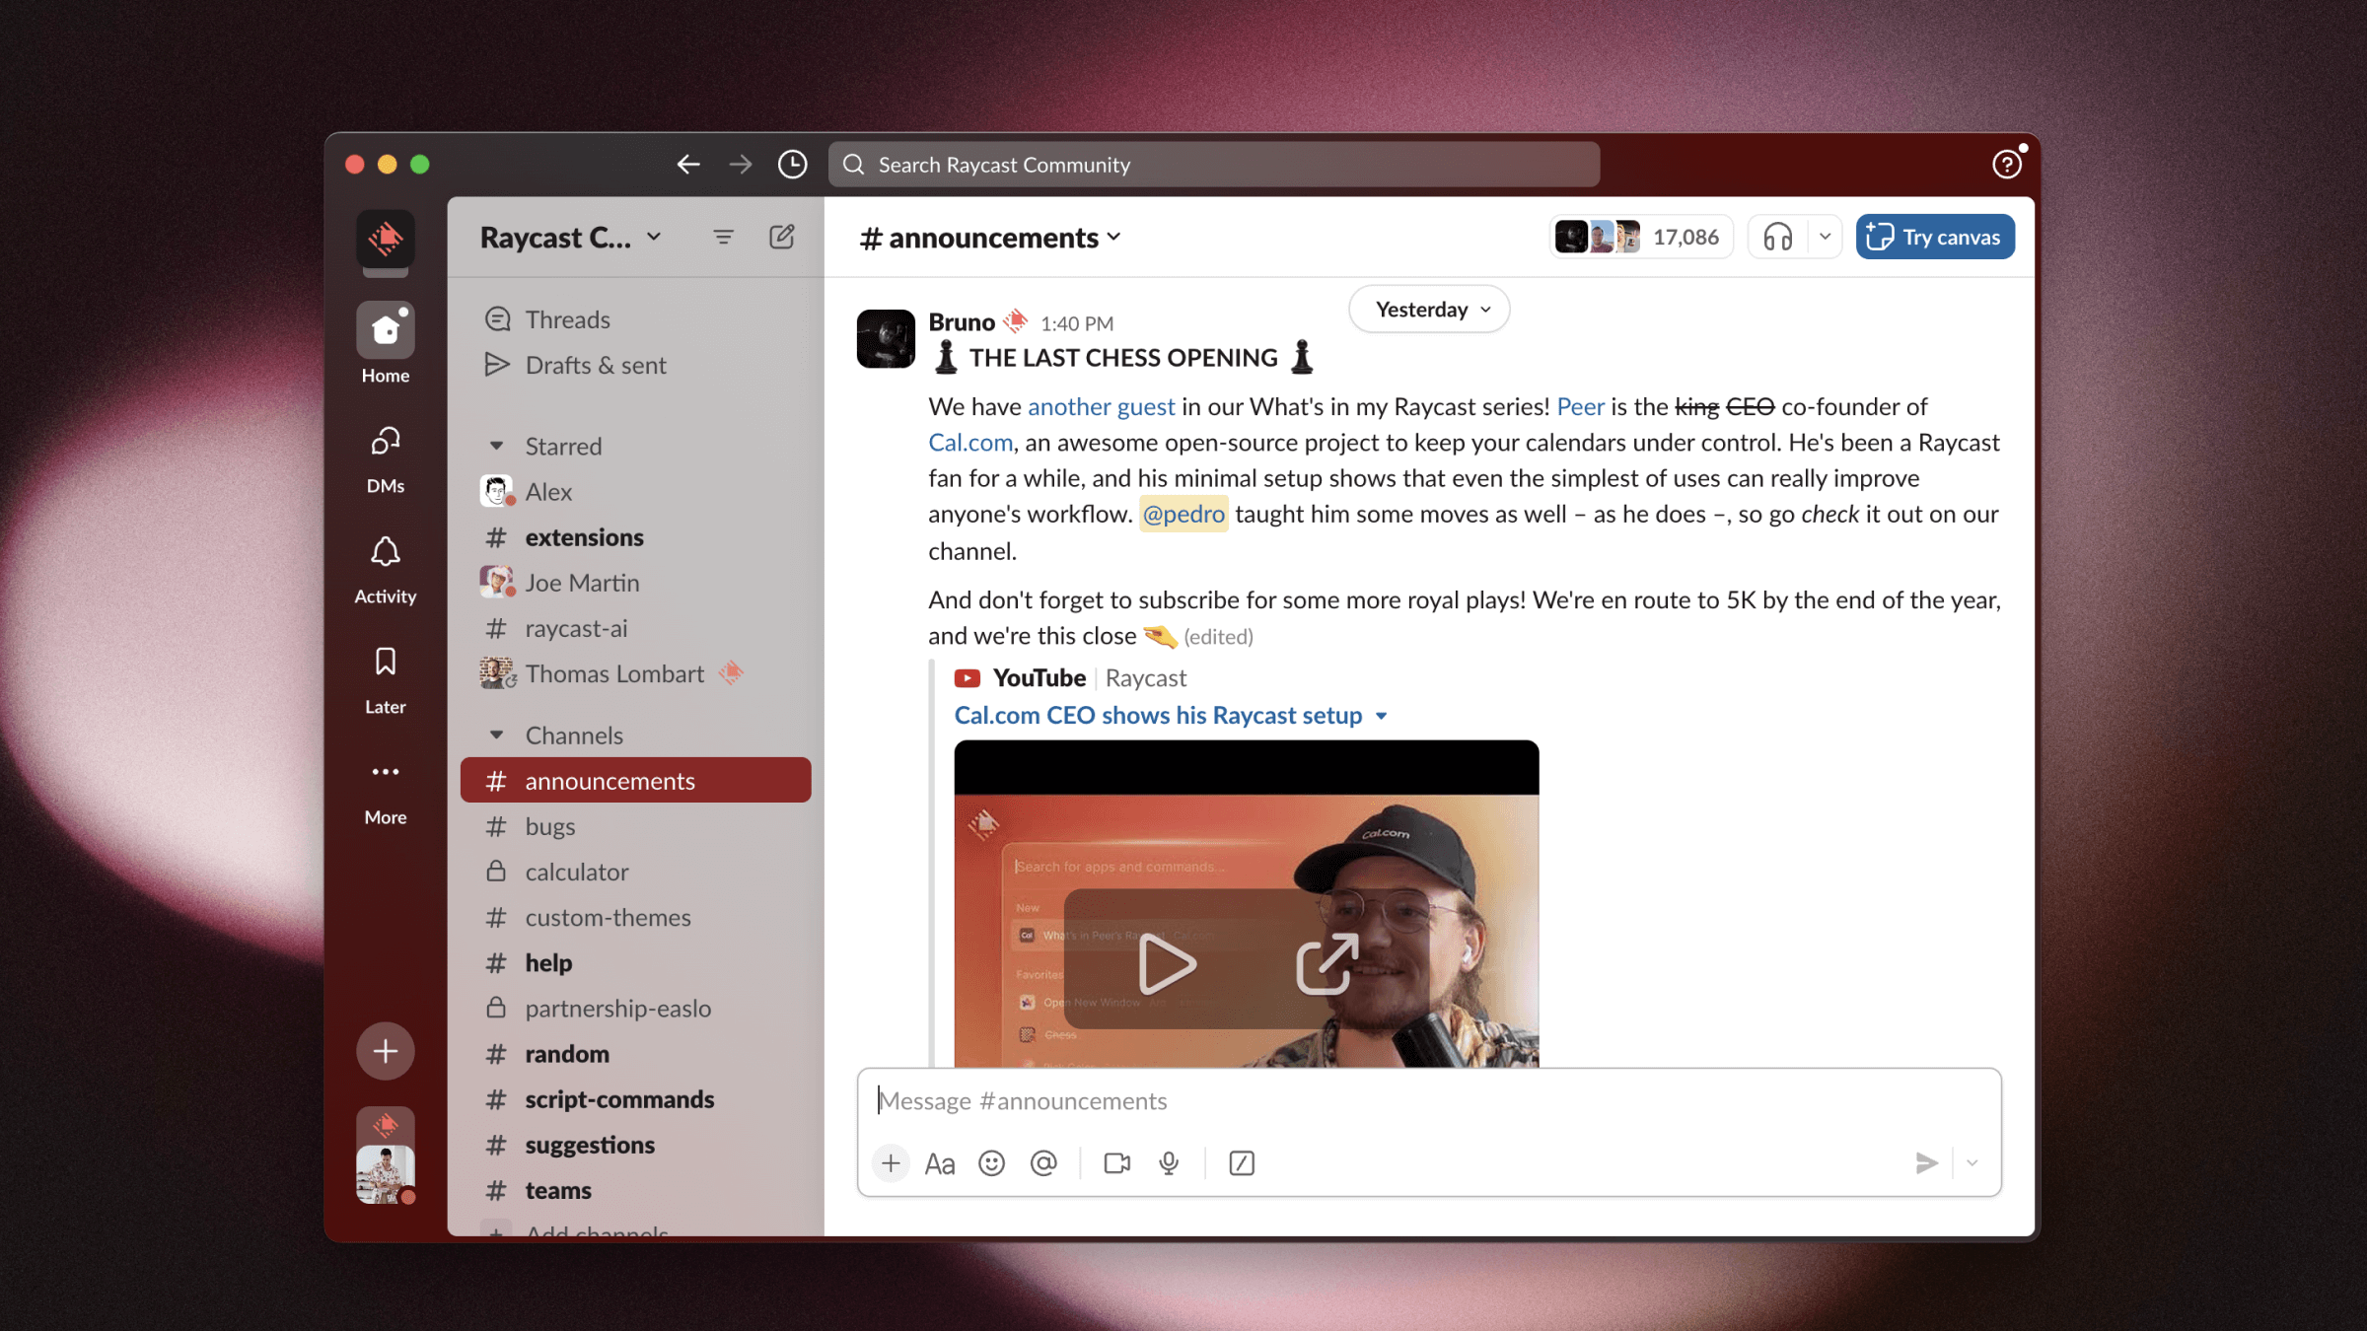This screenshot has width=2367, height=1331.
Task: Open 'Cal.com CEO shows his Raycast setup' link
Action: click(x=1158, y=715)
